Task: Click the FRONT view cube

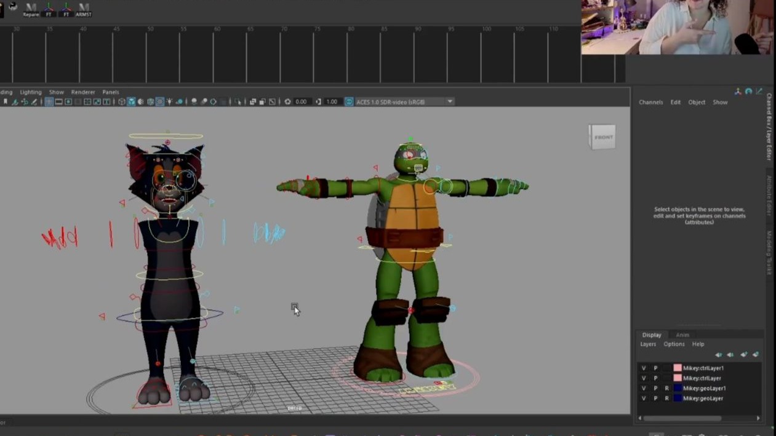Action: pyautogui.click(x=602, y=137)
